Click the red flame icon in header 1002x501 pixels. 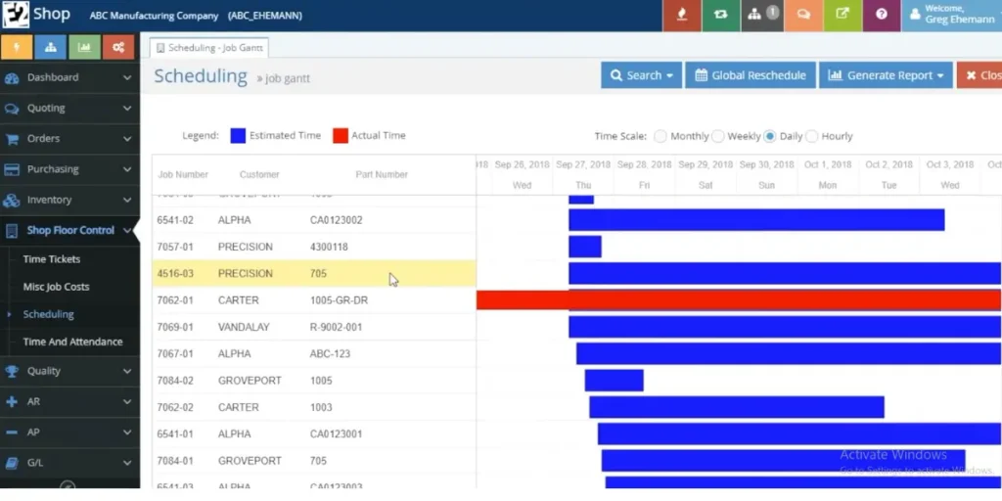coord(682,16)
